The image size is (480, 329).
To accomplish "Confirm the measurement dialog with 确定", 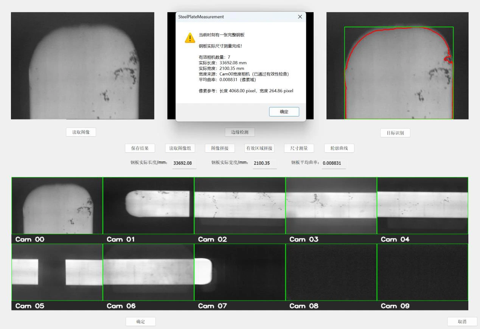I will pyautogui.click(x=284, y=112).
